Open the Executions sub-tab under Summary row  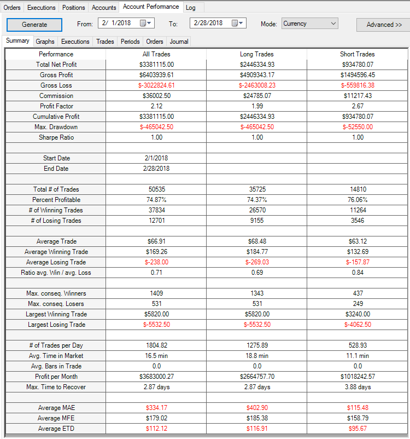point(75,42)
